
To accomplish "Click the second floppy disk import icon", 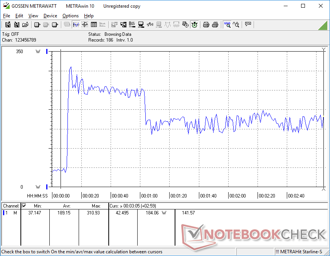I will tap(17, 25).
